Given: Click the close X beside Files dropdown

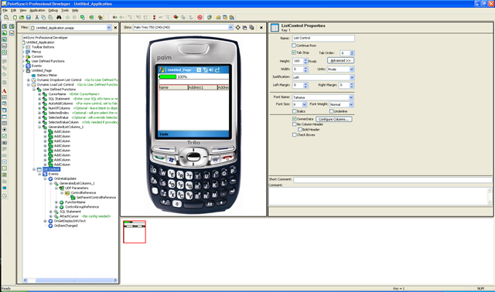Looking at the screenshot, I should point(115,28).
